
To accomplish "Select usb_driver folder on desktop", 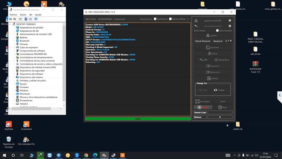I will 256,51.
